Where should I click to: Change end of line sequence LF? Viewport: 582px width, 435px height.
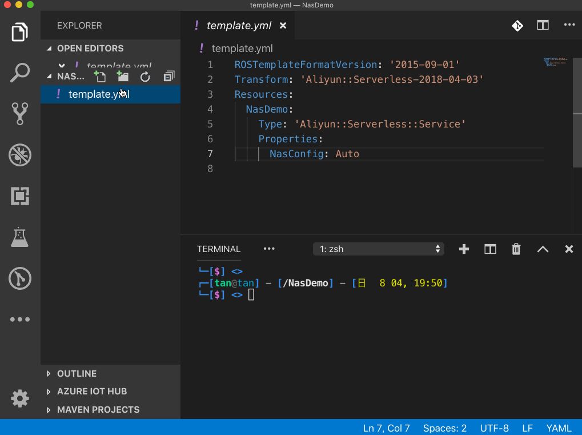point(527,428)
